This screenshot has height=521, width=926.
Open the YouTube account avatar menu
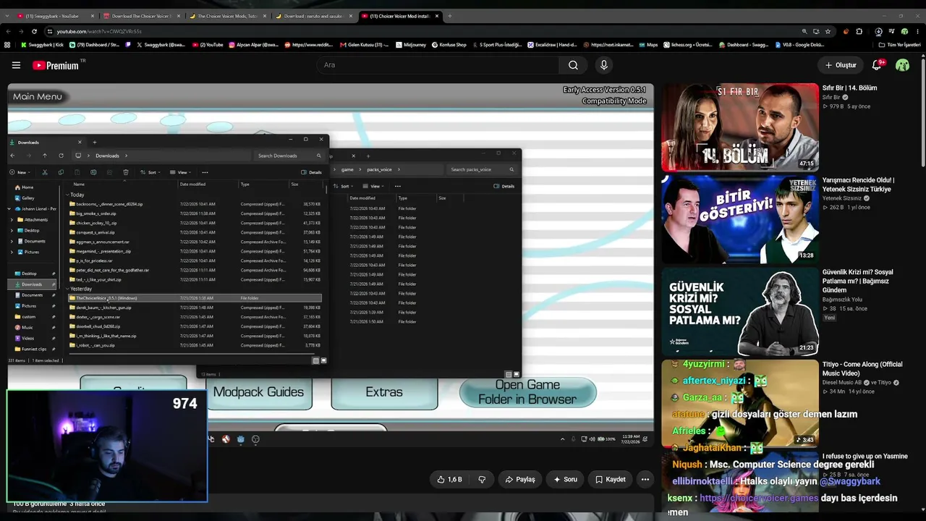[902, 65]
